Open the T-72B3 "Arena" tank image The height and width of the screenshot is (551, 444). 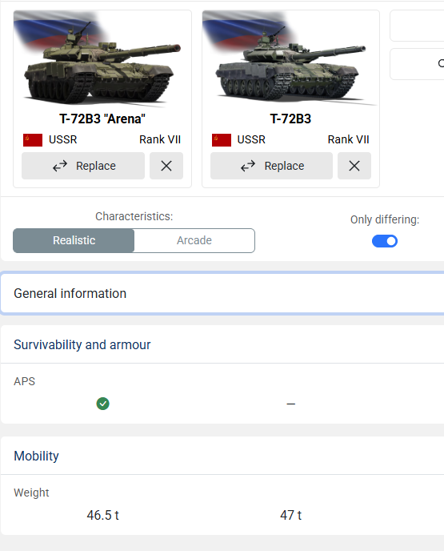coord(102,59)
